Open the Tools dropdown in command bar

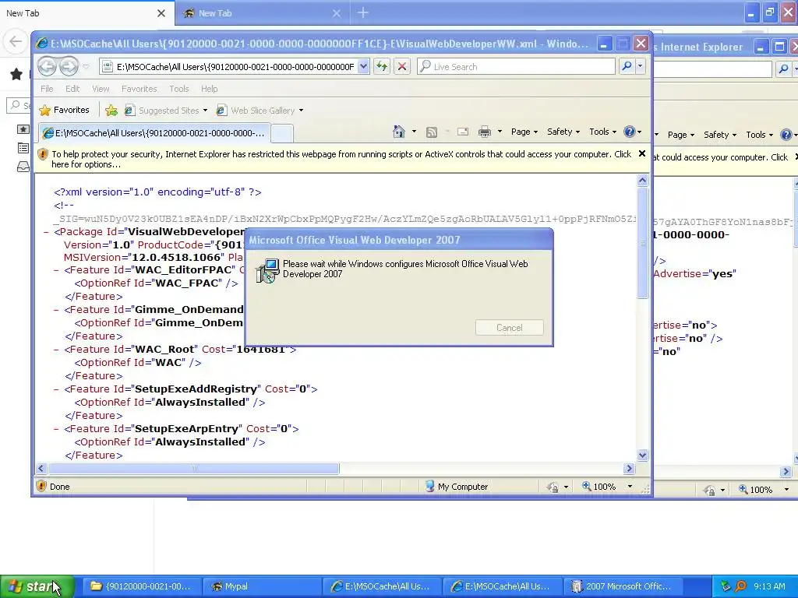[602, 132]
